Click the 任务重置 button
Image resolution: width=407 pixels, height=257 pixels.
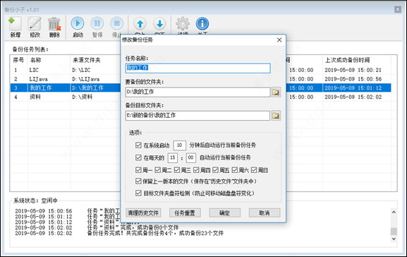[185, 213]
